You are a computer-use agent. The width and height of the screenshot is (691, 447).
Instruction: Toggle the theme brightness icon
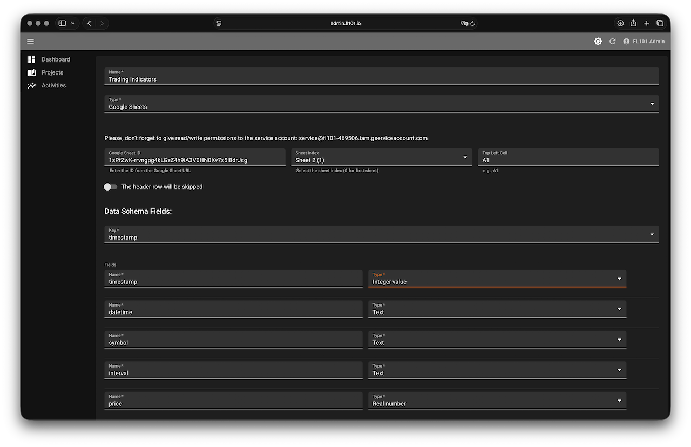coord(598,42)
